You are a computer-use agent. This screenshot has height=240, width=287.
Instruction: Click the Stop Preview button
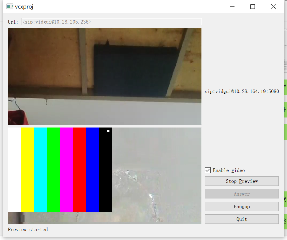pyautogui.click(x=241, y=181)
